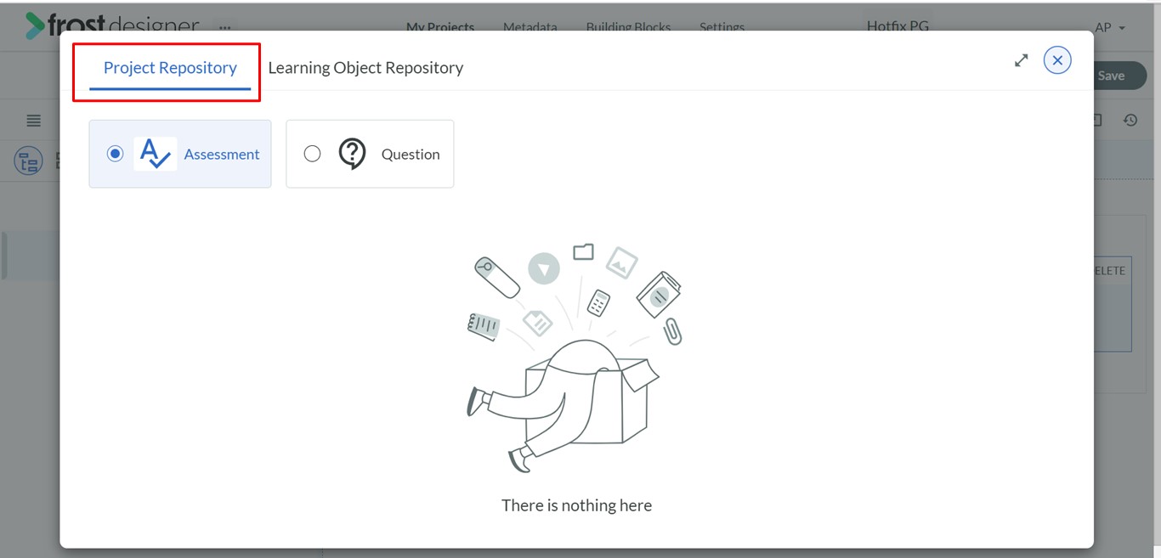
Task: Open the version history clock icon
Action: (1130, 121)
